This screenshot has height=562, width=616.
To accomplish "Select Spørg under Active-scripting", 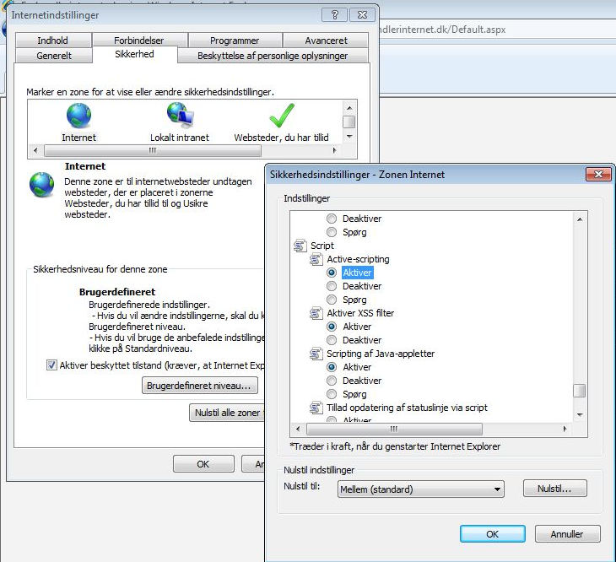I will [332, 300].
